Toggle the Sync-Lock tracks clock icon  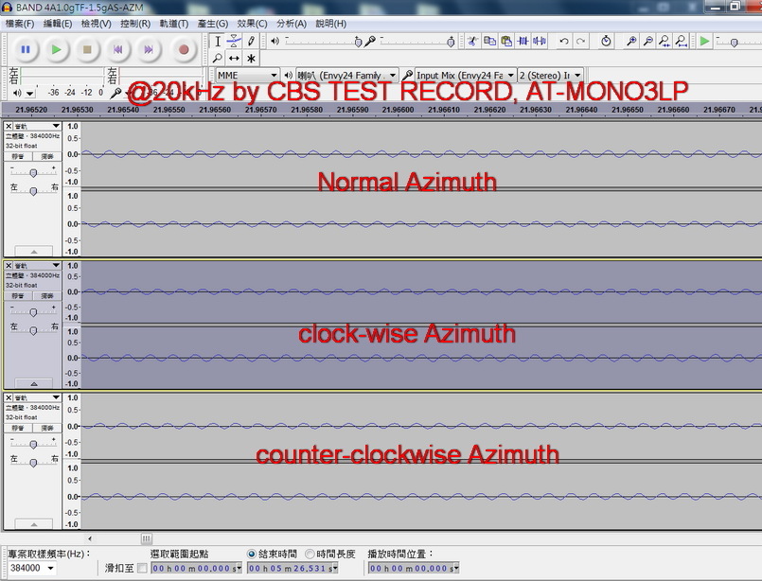point(606,42)
